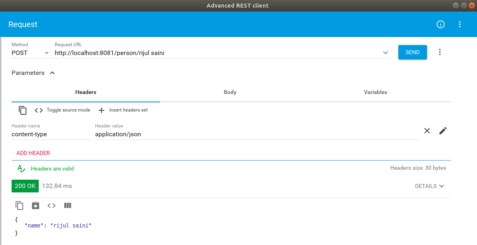Switch to the Body tab
The height and width of the screenshot is (245, 477).
(230, 92)
